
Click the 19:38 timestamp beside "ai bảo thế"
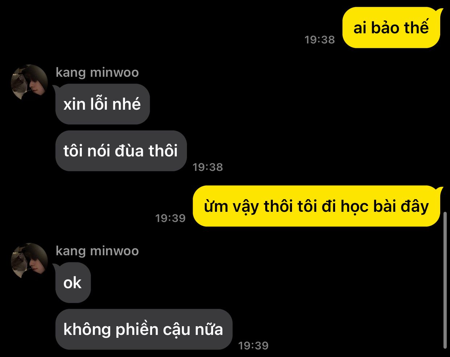point(320,39)
